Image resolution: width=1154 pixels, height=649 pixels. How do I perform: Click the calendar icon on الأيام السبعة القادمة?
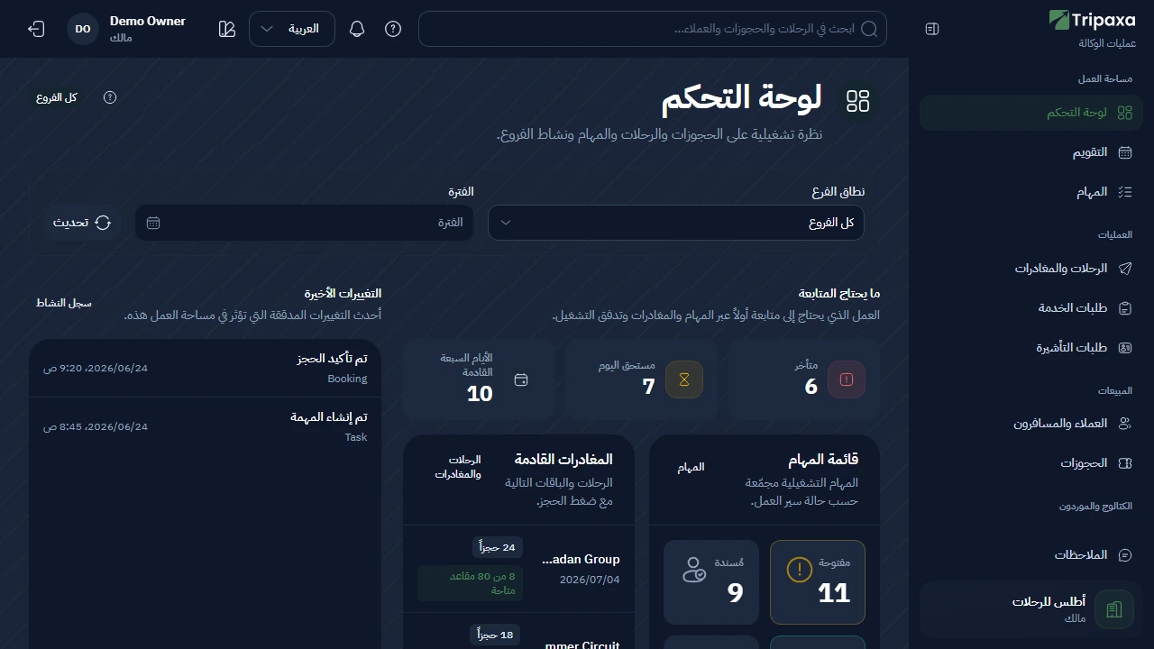[521, 379]
